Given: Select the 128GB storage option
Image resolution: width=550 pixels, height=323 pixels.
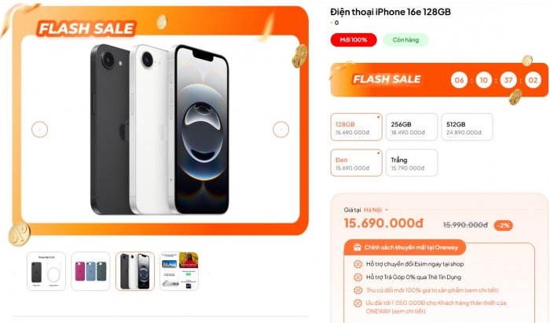Looking at the screenshot, I should 357,127.
